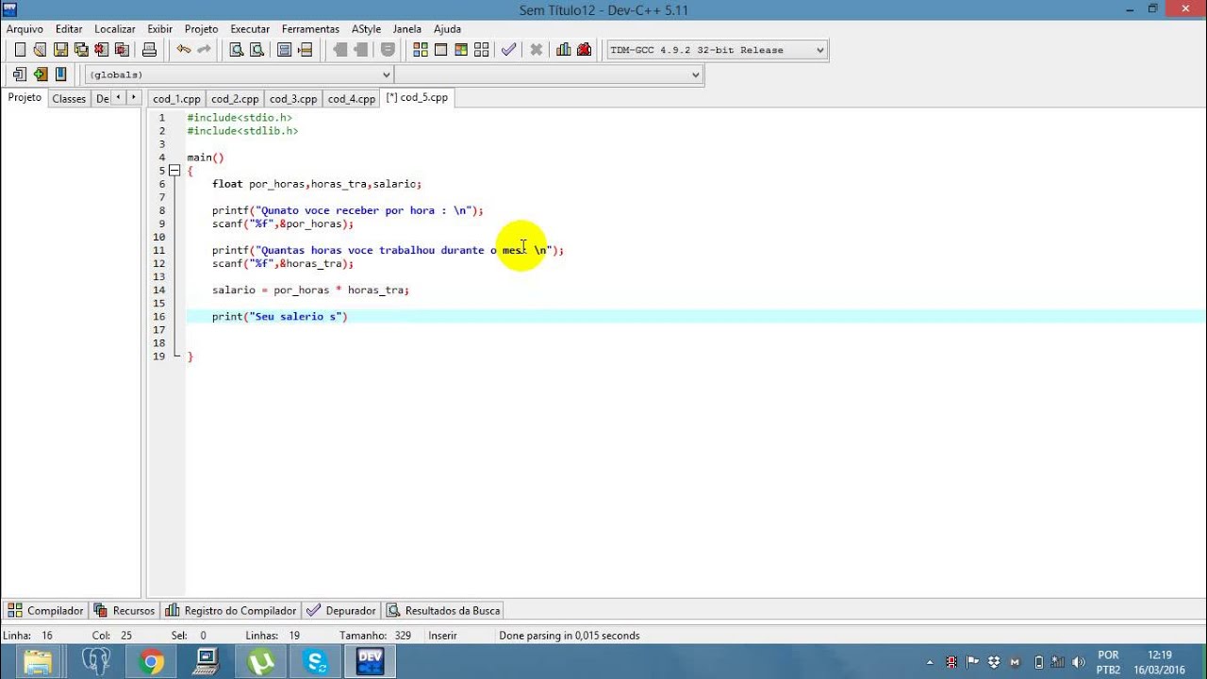Click the green plus icon in second toolbar
The height and width of the screenshot is (679, 1207).
point(40,75)
